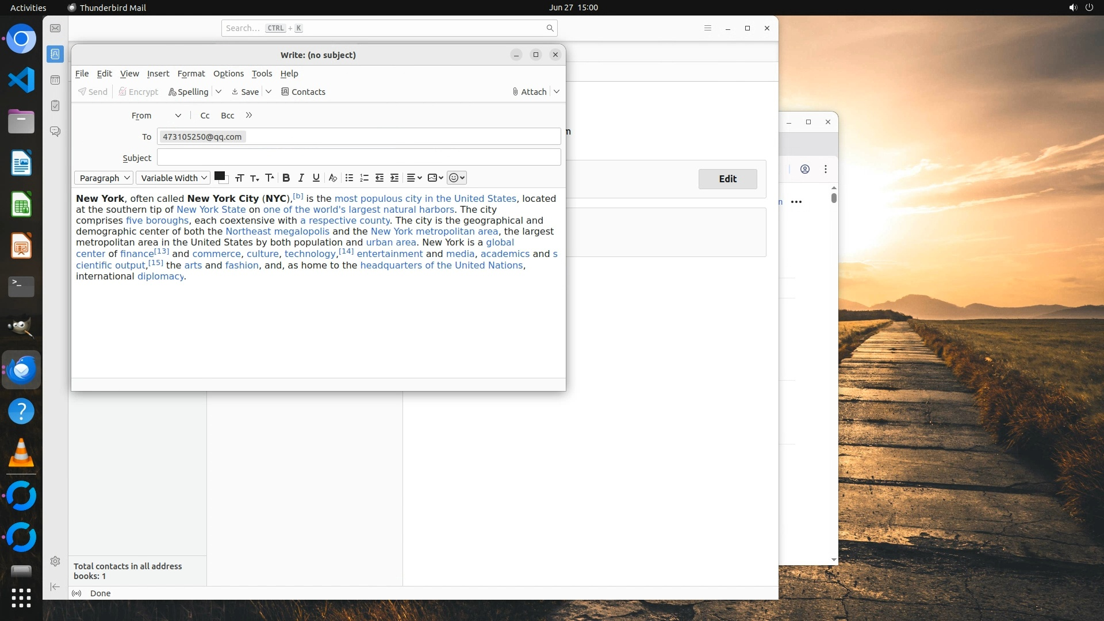
Task: Toggle italic text formatting
Action: pyautogui.click(x=301, y=178)
